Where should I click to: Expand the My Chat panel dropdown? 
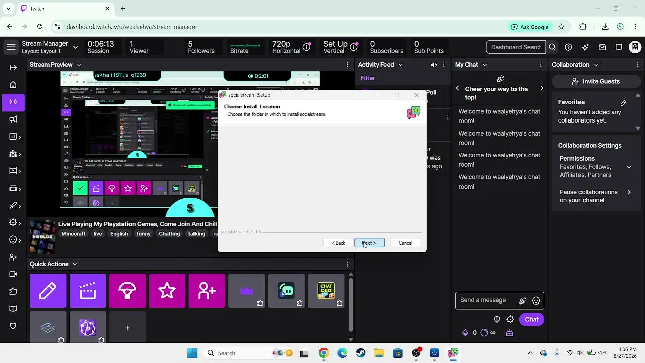click(x=484, y=65)
